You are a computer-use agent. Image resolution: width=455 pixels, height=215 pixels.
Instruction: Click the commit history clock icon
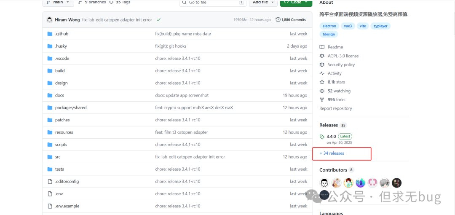[x=278, y=20]
